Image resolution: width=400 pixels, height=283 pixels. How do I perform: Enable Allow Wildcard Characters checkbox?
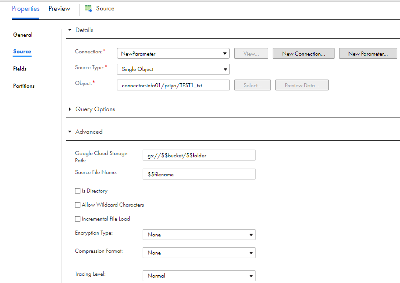pyautogui.click(x=78, y=205)
